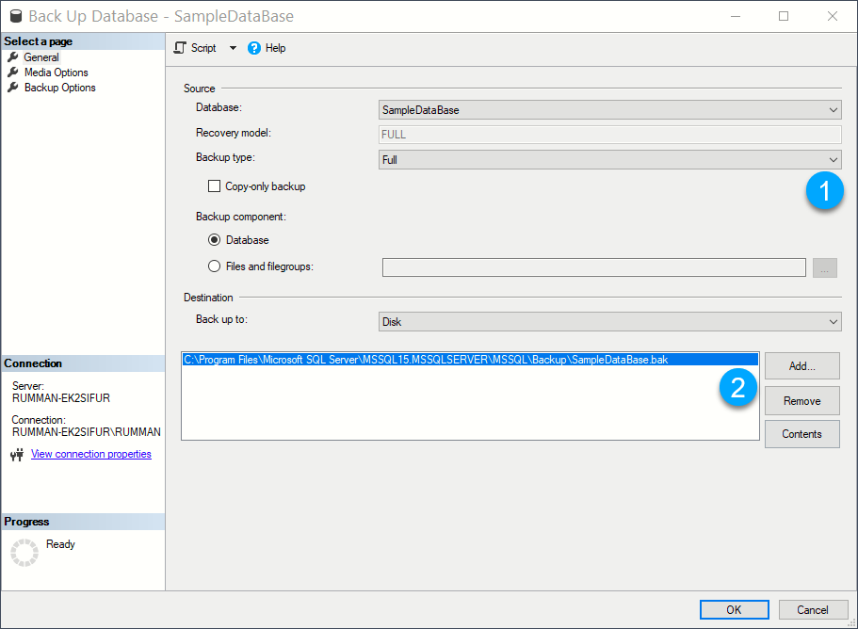
Task: Click the Add button for backup destinations
Action: point(801,365)
